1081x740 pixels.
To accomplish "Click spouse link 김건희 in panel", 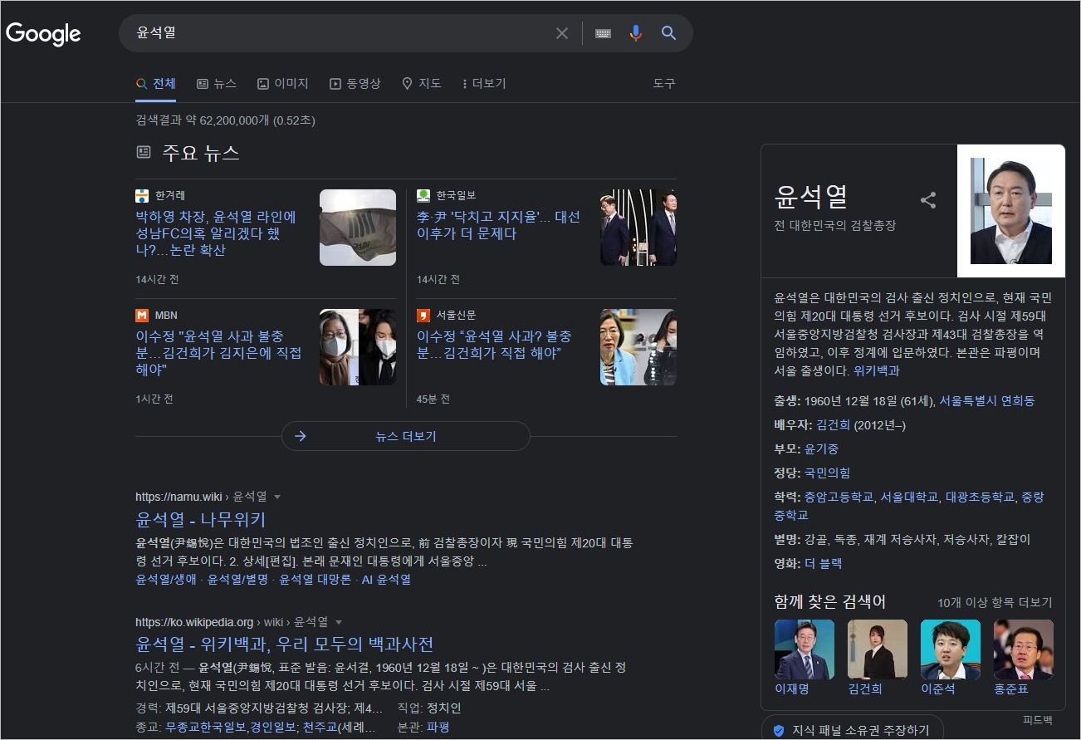I will point(833,425).
